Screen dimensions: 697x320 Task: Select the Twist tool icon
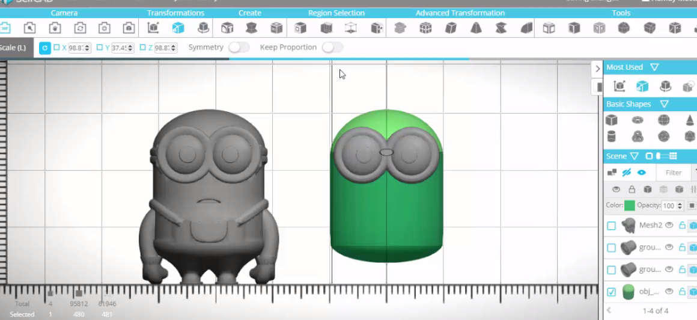click(x=501, y=28)
